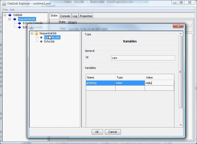Click the arrow icon next to Echo to Console
Image resolution: width=197 pixels, height=144 pixels.
coord(20,23)
